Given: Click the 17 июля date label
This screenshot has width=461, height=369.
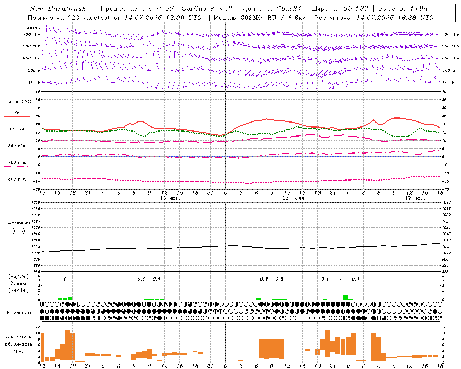Looking at the screenshot, I should (416, 198).
